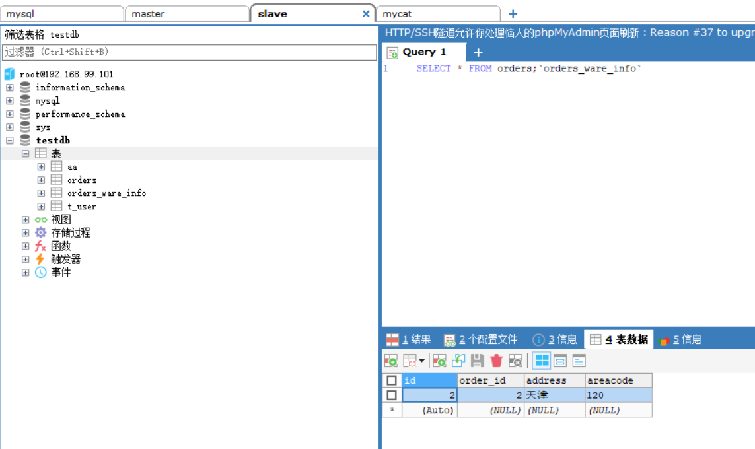Add a new query tab beside Query 1
This screenshot has width=755, height=449.
coord(478,52)
